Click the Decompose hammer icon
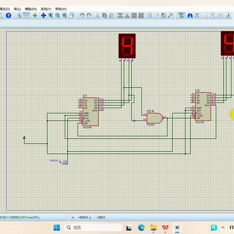 pyautogui.click(x=170, y=16)
